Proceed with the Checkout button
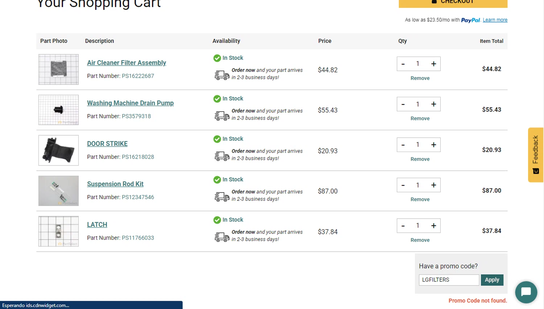This screenshot has height=309, width=544. coord(453,2)
